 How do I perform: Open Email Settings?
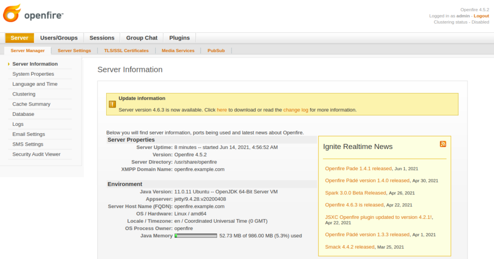click(x=28, y=134)
